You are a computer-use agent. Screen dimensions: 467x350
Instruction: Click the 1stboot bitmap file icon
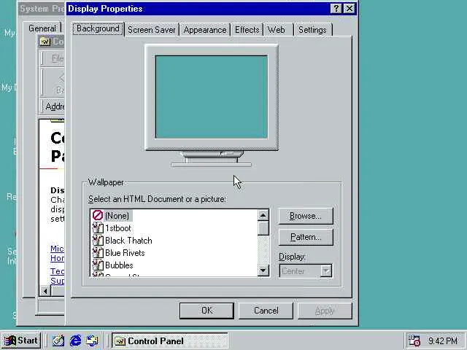pyautogui.click(x=97, y=228)
